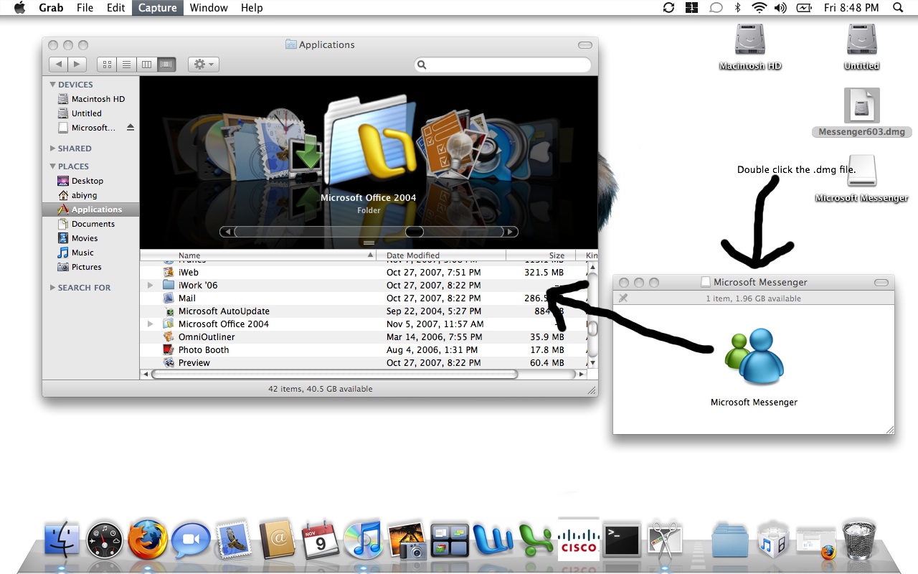
Task: Launch Microsoft Excel from the Dock
Action: point(535,540)
